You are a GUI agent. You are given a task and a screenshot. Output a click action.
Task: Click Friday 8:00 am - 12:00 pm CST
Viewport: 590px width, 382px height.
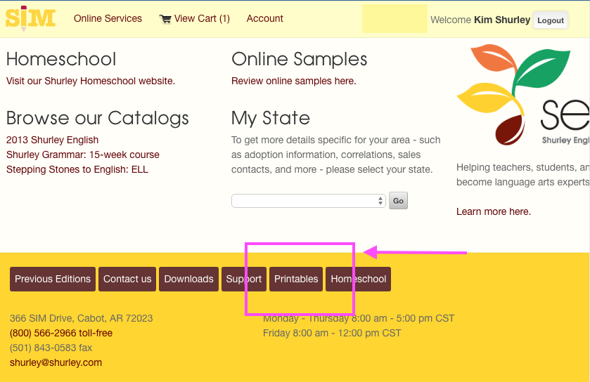pos(332,333)
